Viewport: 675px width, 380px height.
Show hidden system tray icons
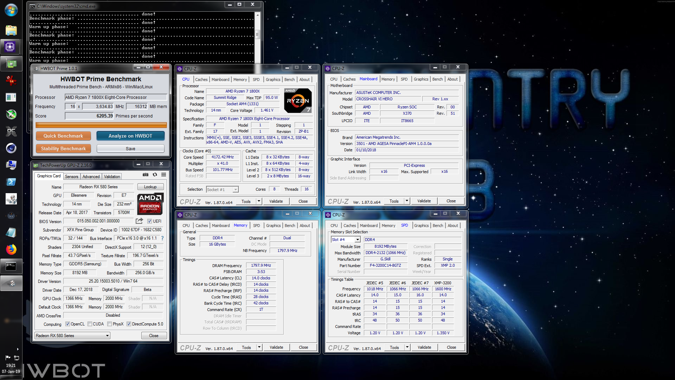tap(18, 349)
